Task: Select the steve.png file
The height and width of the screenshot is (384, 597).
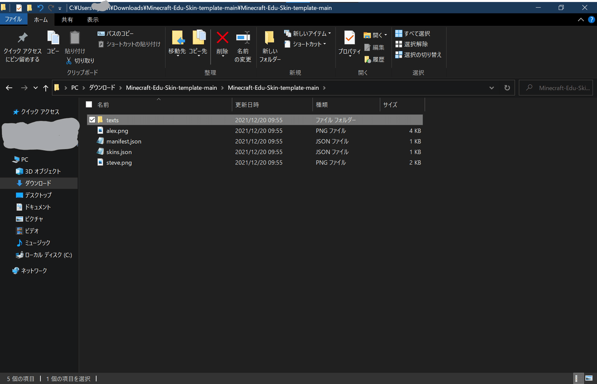Action: pyautogui.click(x=255, y=162)
